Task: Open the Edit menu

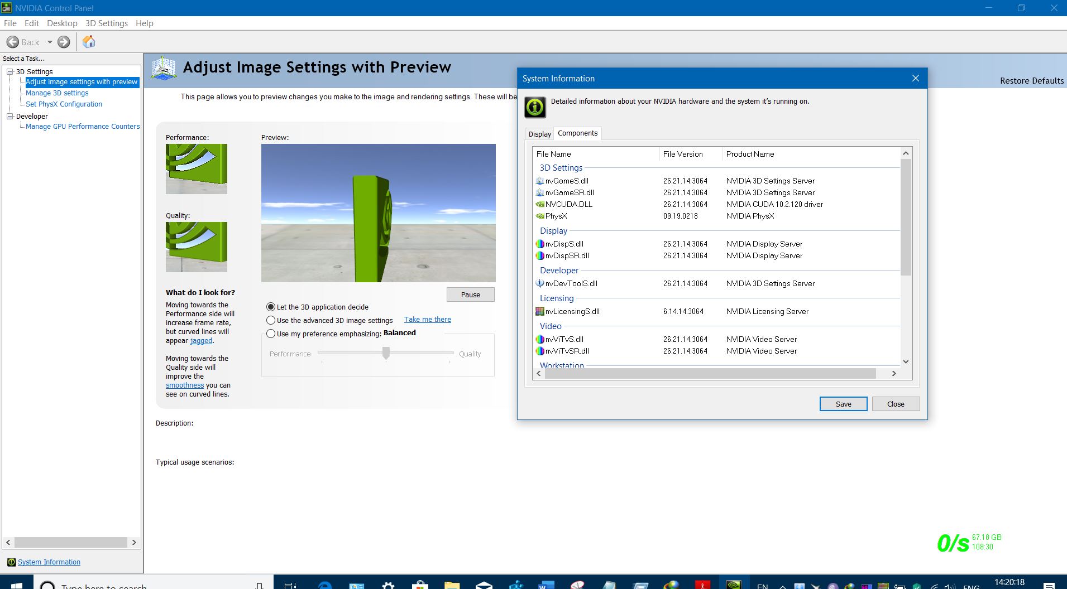Action: [x=32, y=23]
